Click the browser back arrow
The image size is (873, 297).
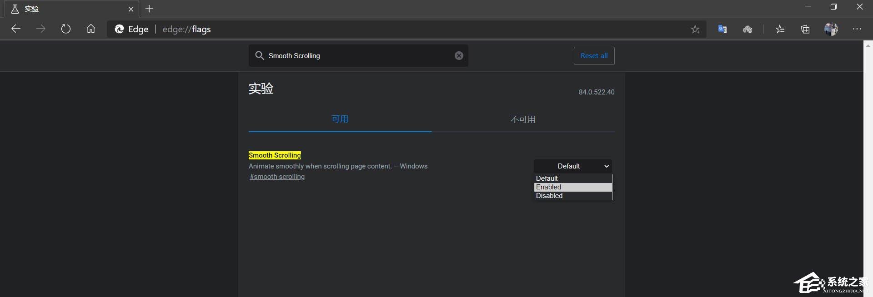(16, 29)
